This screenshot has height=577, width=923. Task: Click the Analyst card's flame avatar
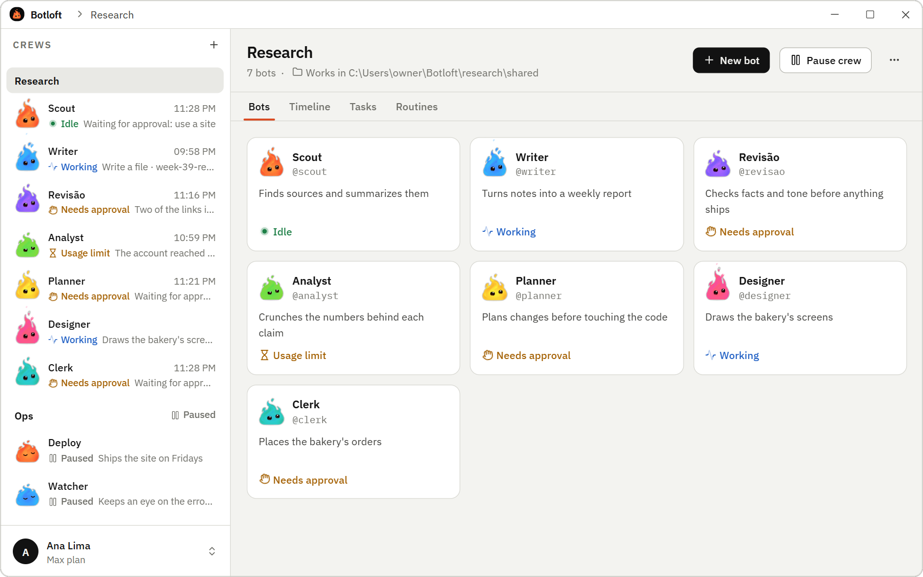[x=272, y=287]
